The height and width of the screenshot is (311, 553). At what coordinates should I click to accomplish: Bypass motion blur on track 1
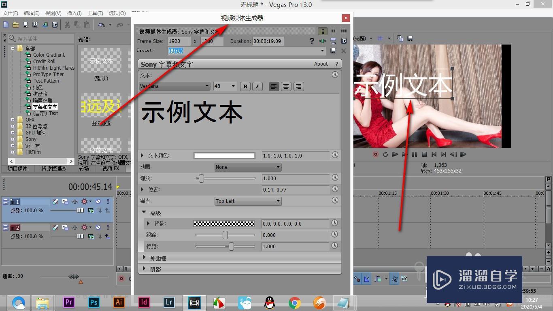[x=55, y=201]
